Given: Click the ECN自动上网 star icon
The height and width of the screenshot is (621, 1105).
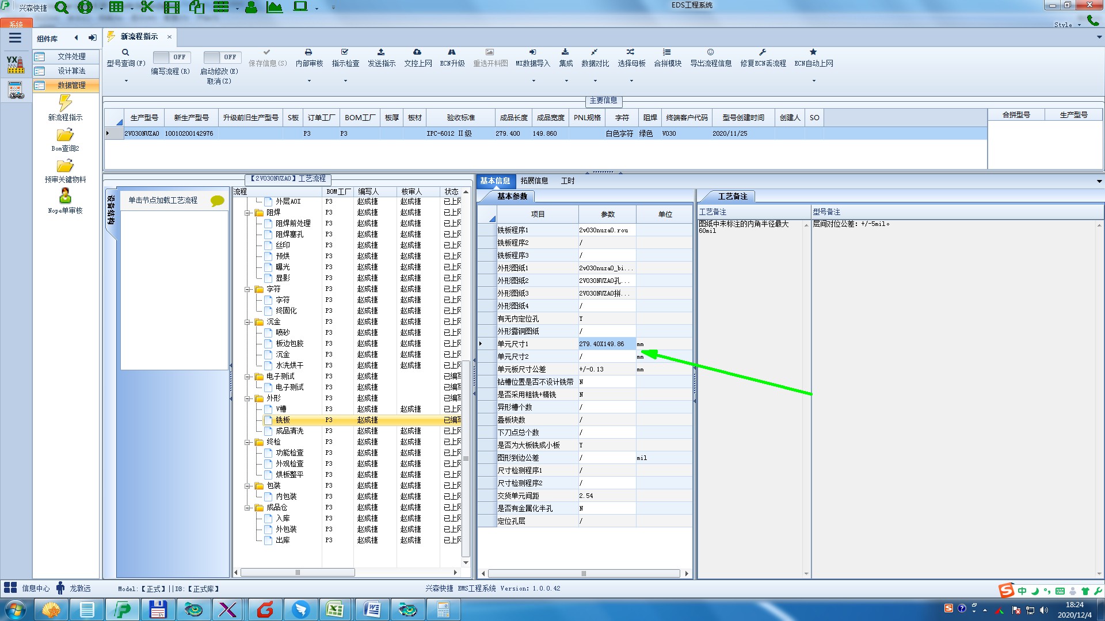Looking at the screenshot, I should click(813, 52).
